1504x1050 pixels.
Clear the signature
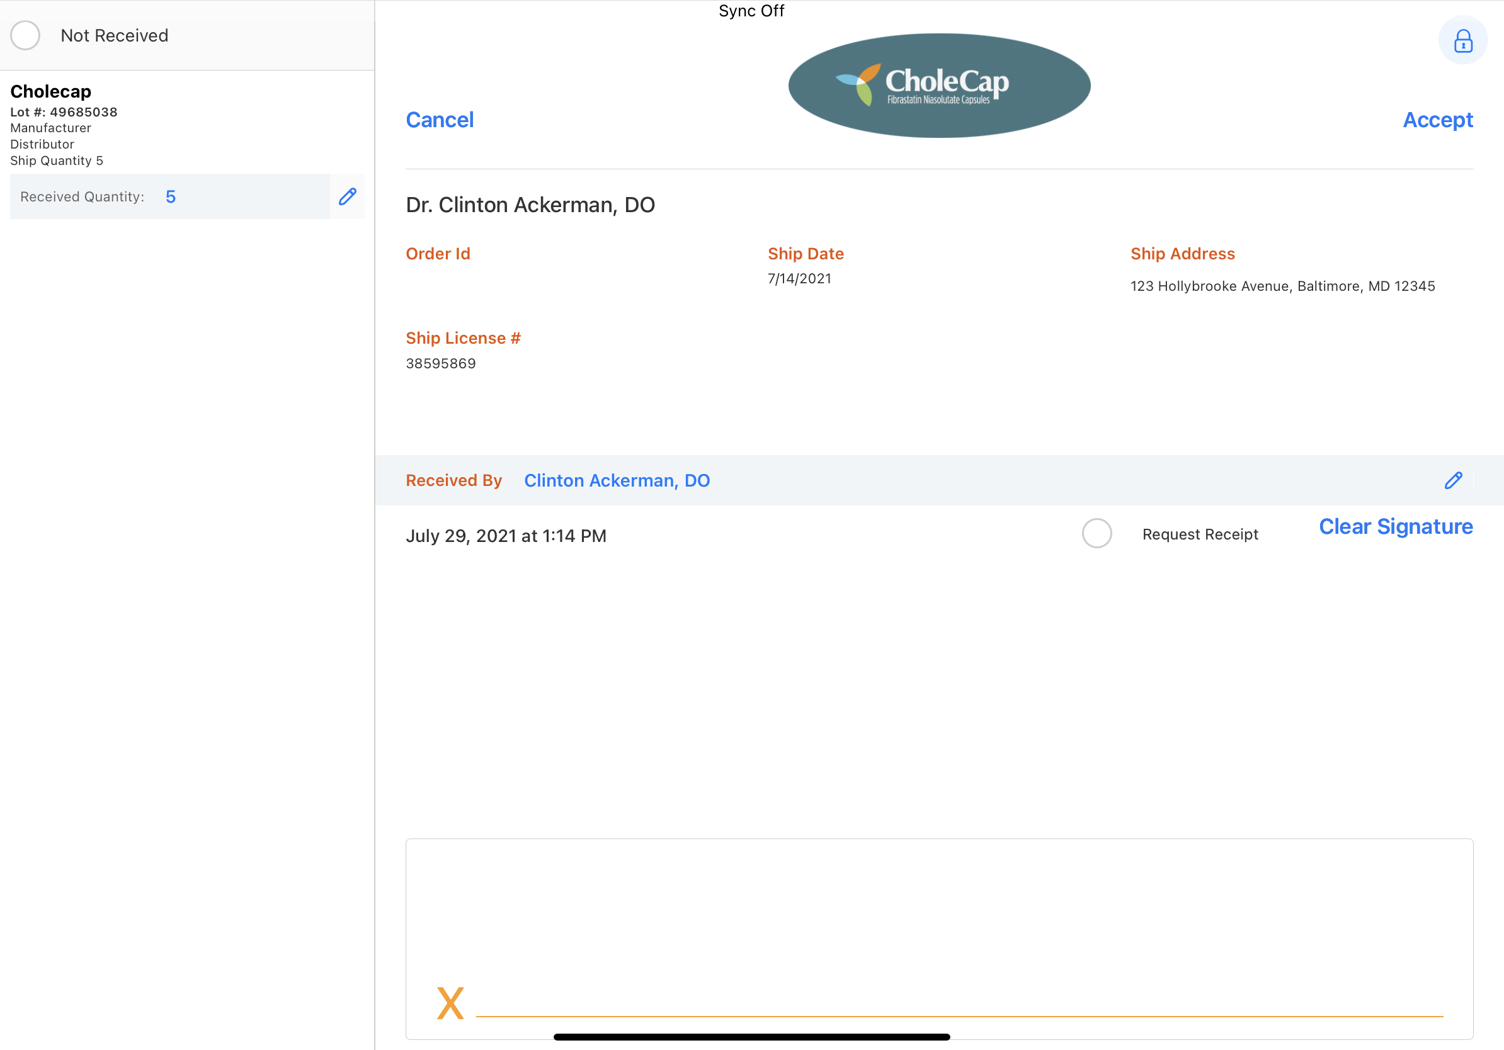coord(1395,526)
